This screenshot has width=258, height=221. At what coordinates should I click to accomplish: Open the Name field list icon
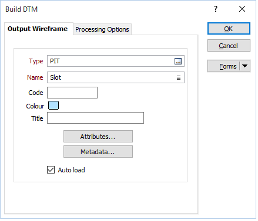pos(179,77)
